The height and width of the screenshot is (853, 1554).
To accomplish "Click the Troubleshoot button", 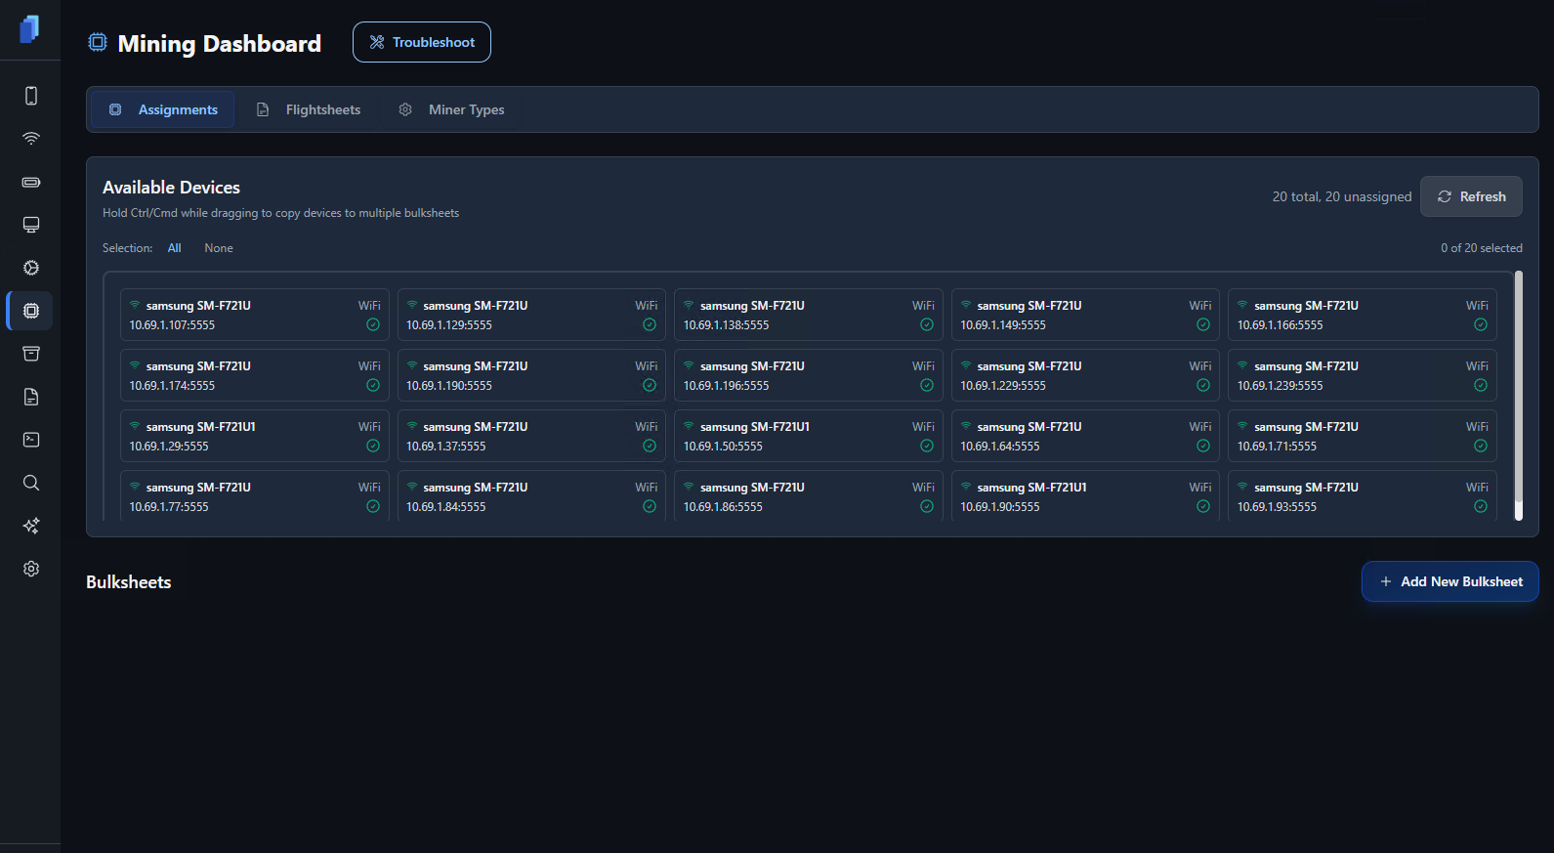I will (x=422, y=42).
